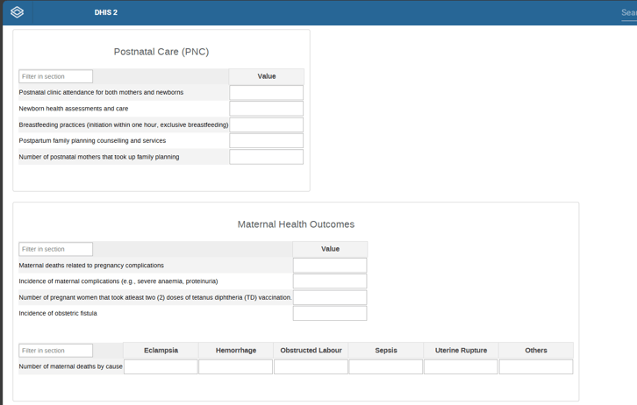Click postnatal mothers family planning value field
The width and height of the screenshot is (637, 405).
(266, 157)
